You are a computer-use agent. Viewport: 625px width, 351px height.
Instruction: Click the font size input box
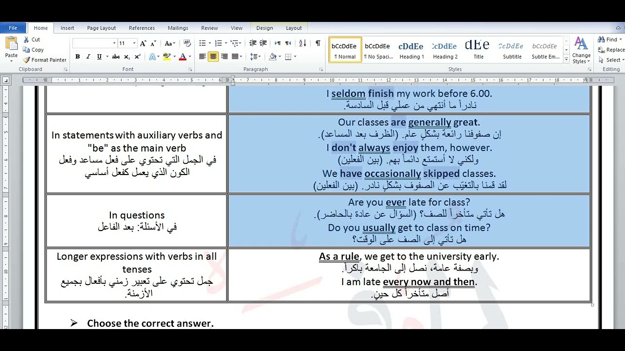tap(124, 43)
